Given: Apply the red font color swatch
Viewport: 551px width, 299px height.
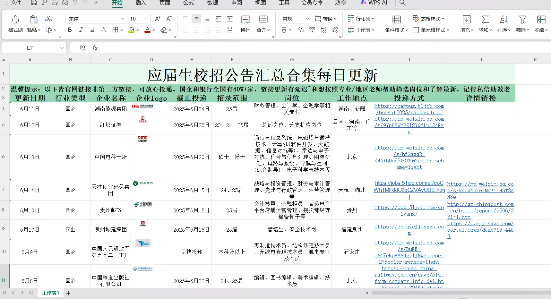Looking at the screenshot, I should point(147,30).
